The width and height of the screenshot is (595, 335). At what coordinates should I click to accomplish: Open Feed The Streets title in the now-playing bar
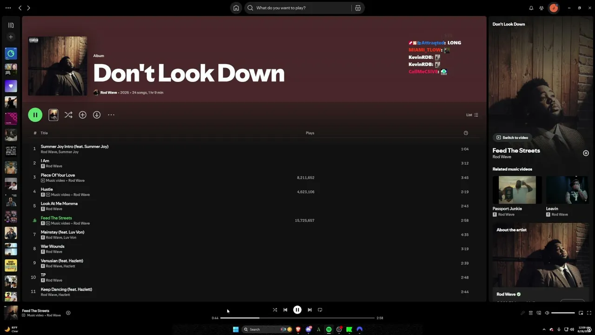36,311
